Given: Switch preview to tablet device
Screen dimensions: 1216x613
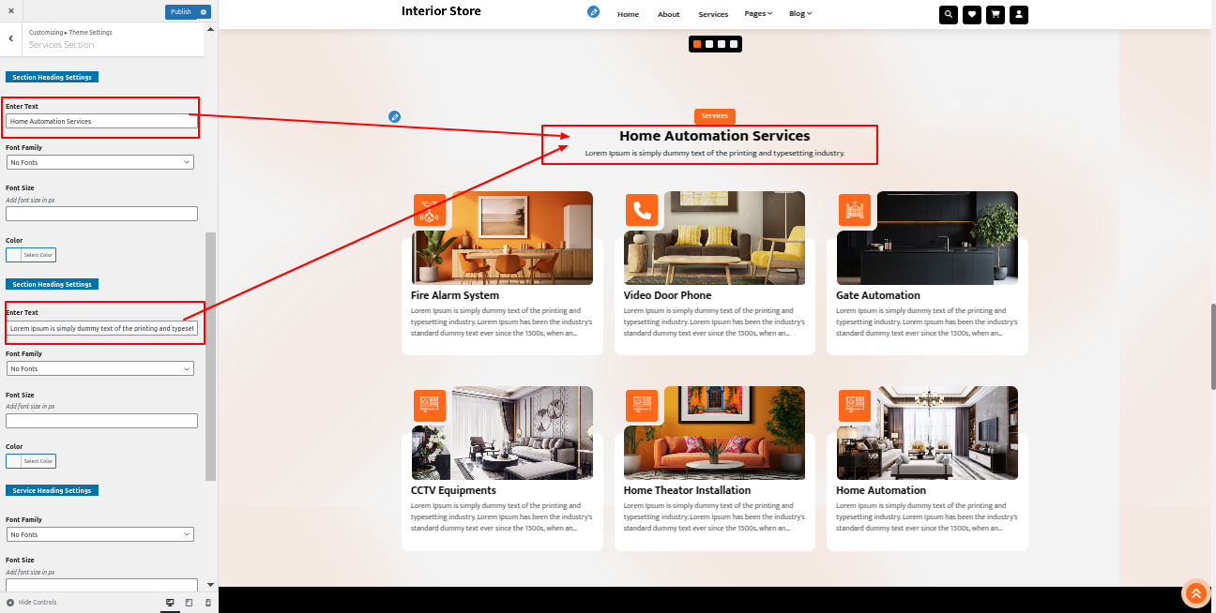Looking at the screenshot, I should (x=189, y=602).
